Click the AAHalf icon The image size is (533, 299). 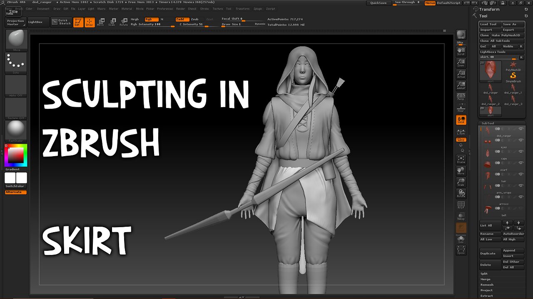(x=461, y=86)
